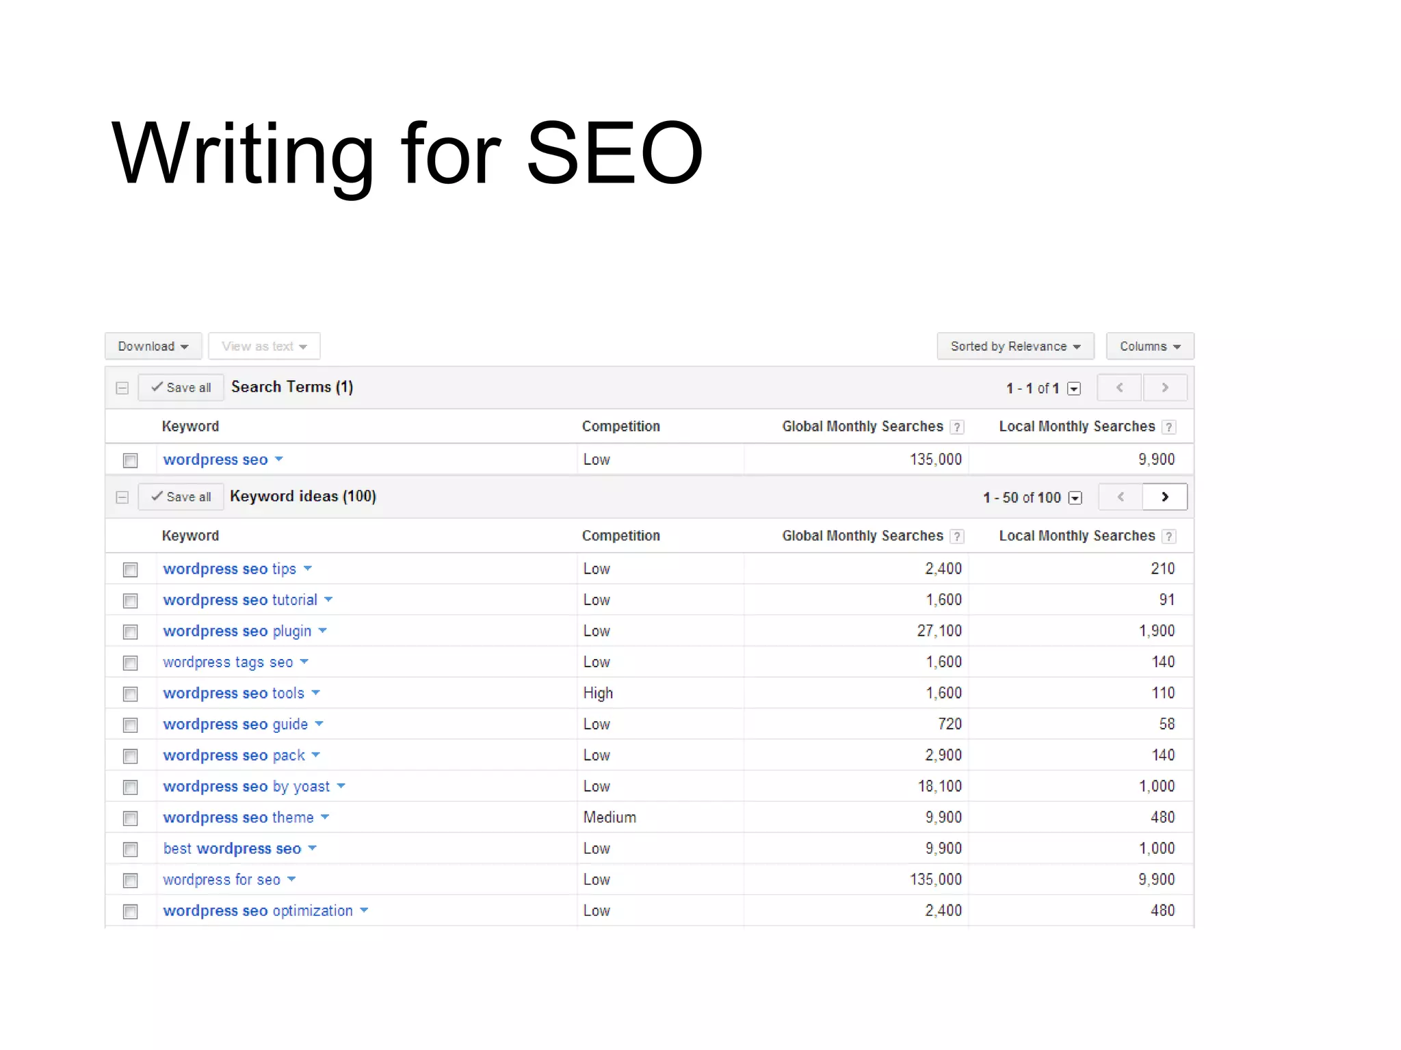Click Competition column header in Keyword ideas

click(x=621, y=536)
